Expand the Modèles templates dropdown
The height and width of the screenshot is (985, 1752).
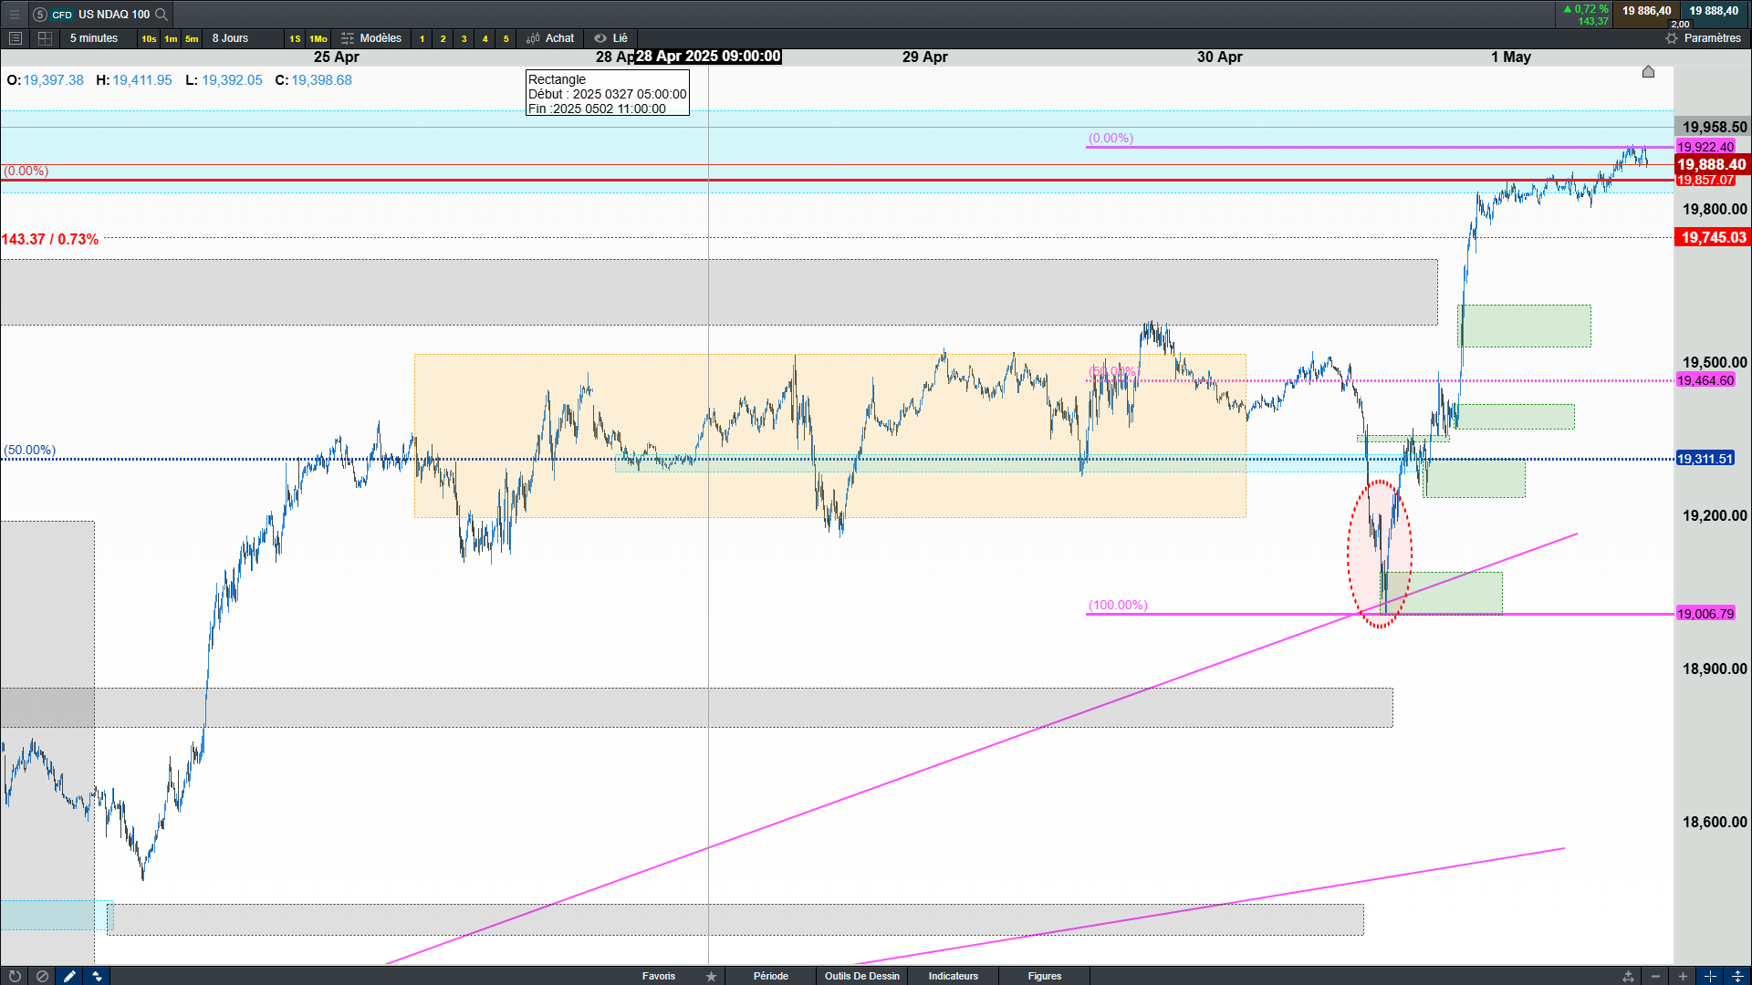point(371,38)
